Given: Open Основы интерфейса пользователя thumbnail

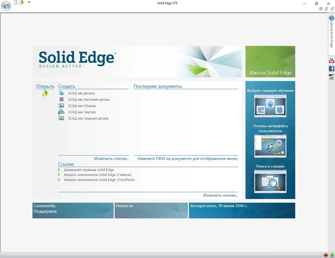Looking at the screenshot, I should (270, 146).
